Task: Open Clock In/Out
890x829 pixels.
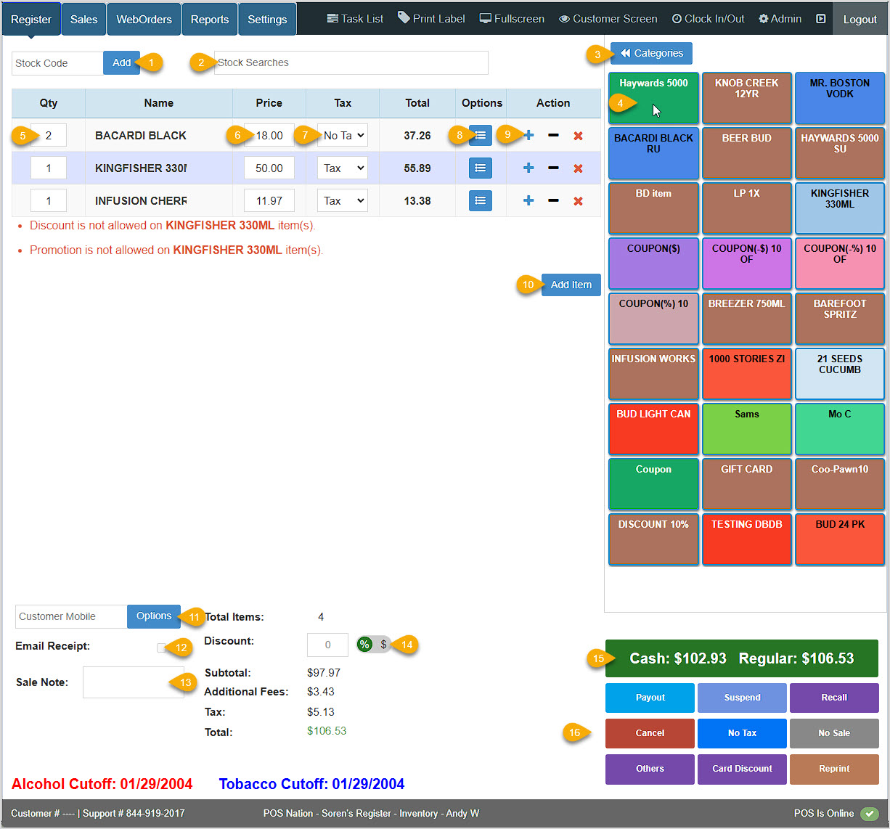Action: tap(708, 18)
